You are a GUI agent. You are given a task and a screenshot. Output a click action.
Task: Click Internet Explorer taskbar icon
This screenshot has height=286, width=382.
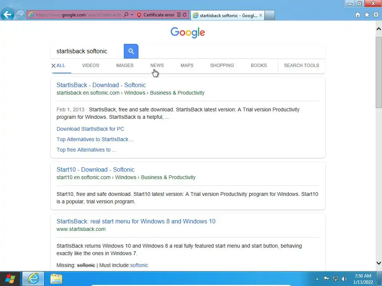[x=33, y=279]
